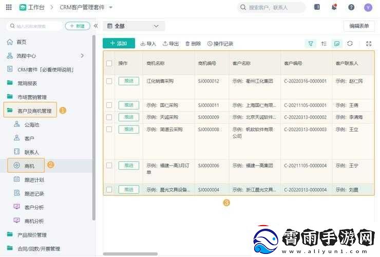Tick checkbox for row SJ0000009

coord(109,117)
